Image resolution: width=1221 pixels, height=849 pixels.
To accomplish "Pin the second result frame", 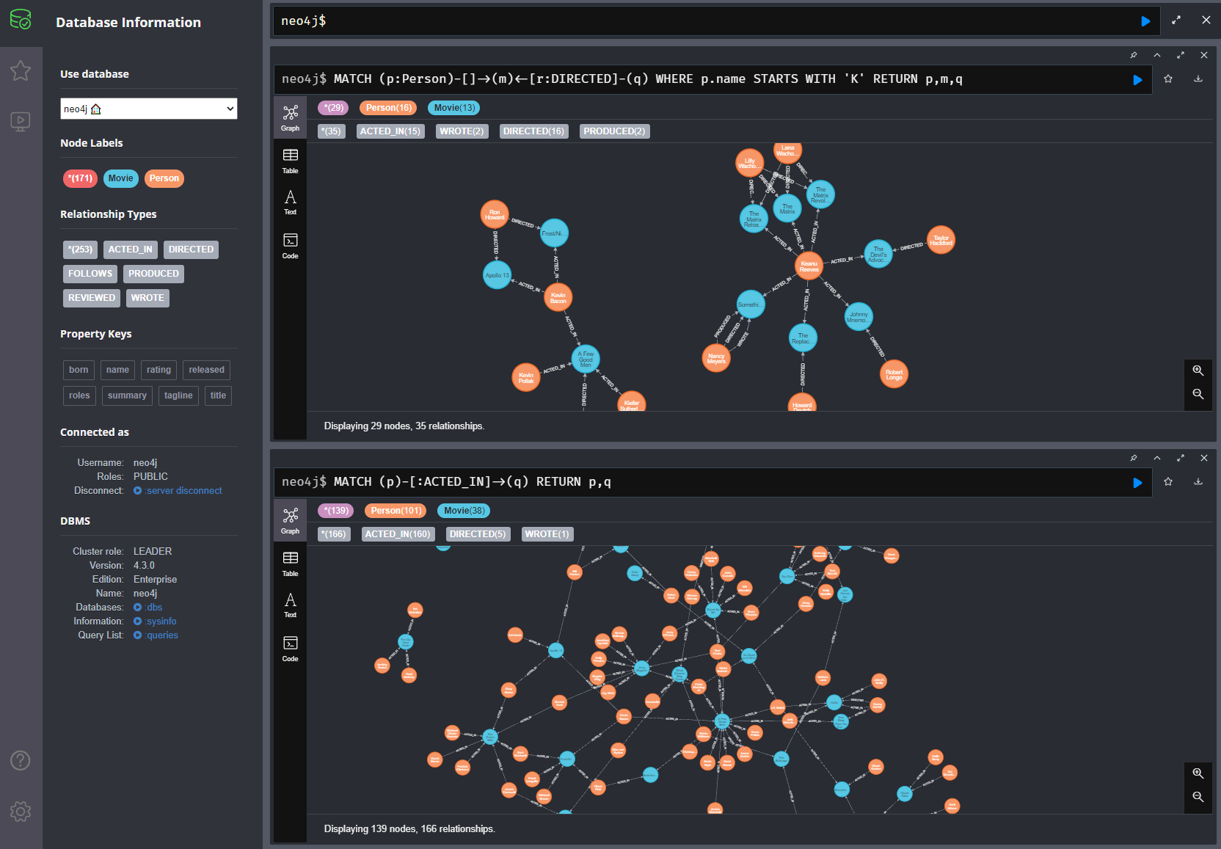I will point(1134,458).
